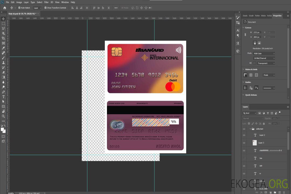Select Layer 3 thumbnail
Image resolution: width=291 pixels, height=194 pixels.
(255, 143)
